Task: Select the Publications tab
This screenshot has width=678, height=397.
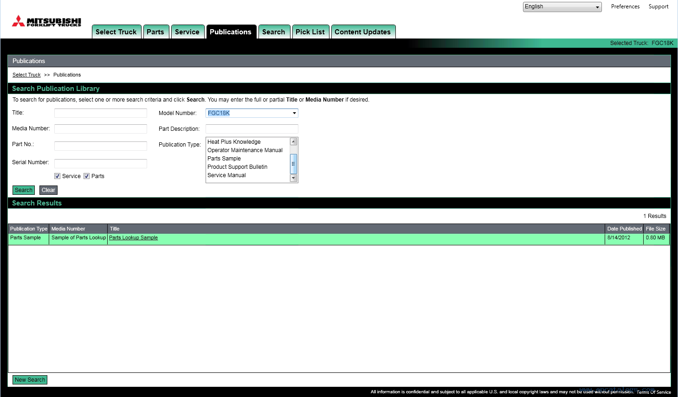Action: point(231,32)
